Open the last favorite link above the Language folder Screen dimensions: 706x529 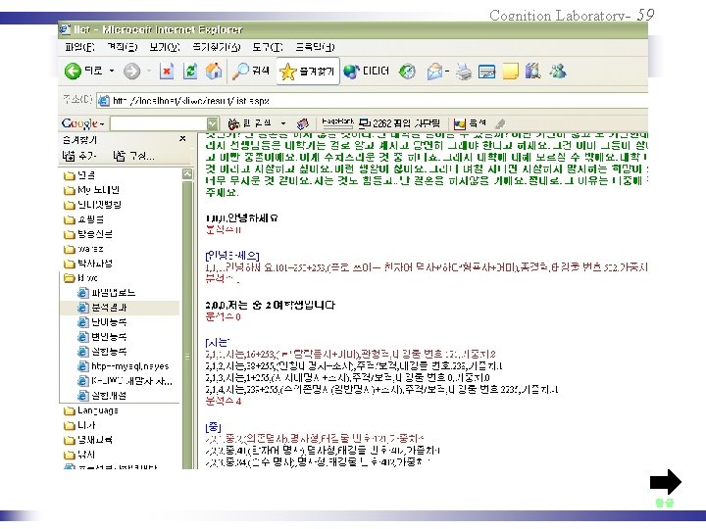(x=102, y=396)
